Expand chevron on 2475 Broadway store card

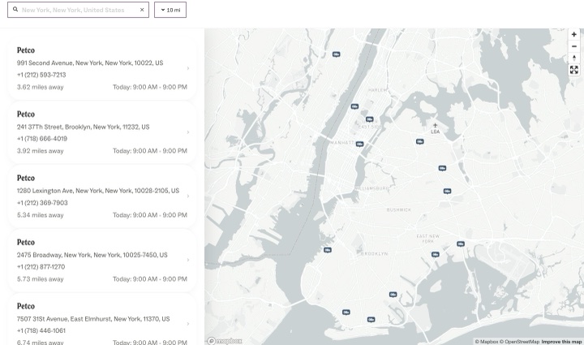tap(188, 260)
